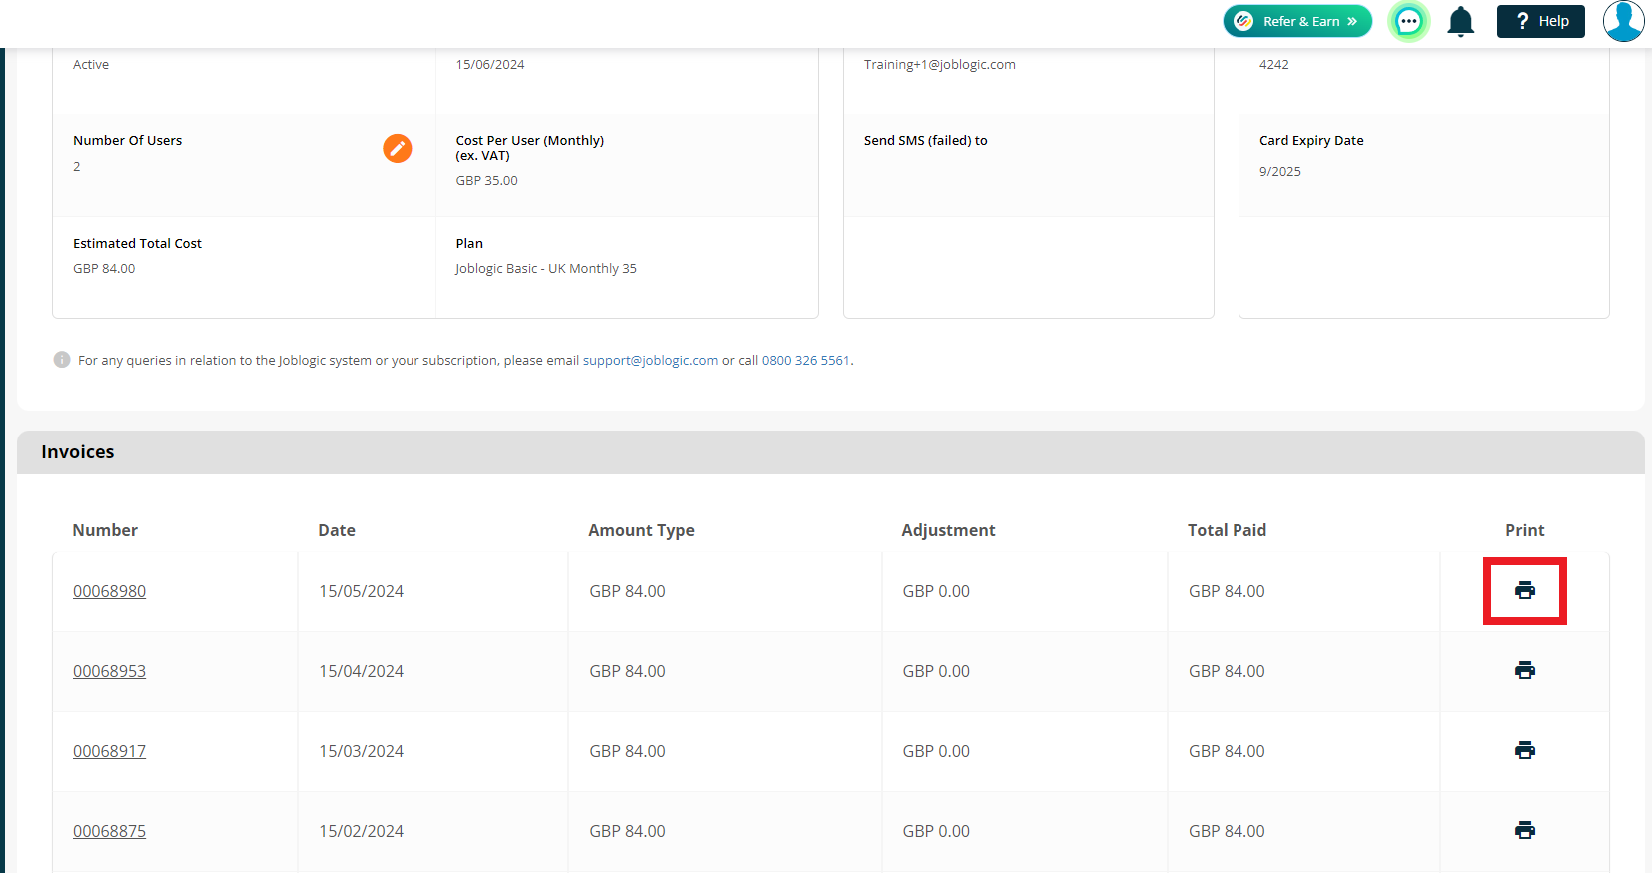Click the card digits 4242
The height and width of the screenshot is (873, 1652).
pyautogui.click(x=1274, y=64)
